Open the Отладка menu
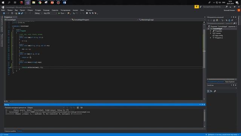241x136 pixels. pyautogui.click(x=38, y=10)
